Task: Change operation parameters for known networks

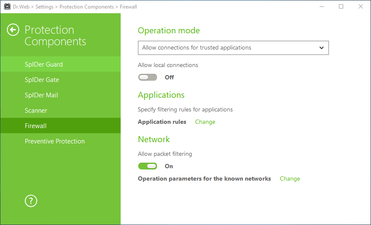Action: pos(290,179)
